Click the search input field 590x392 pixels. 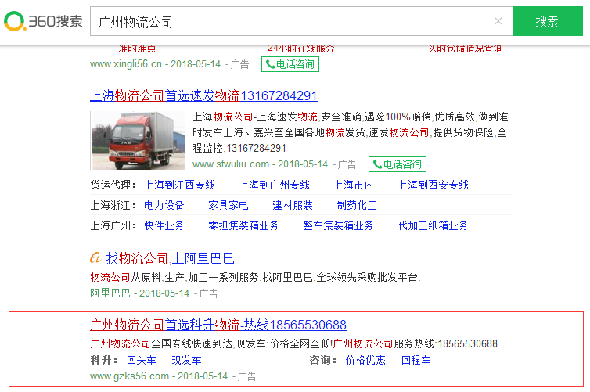coord(290,21)
